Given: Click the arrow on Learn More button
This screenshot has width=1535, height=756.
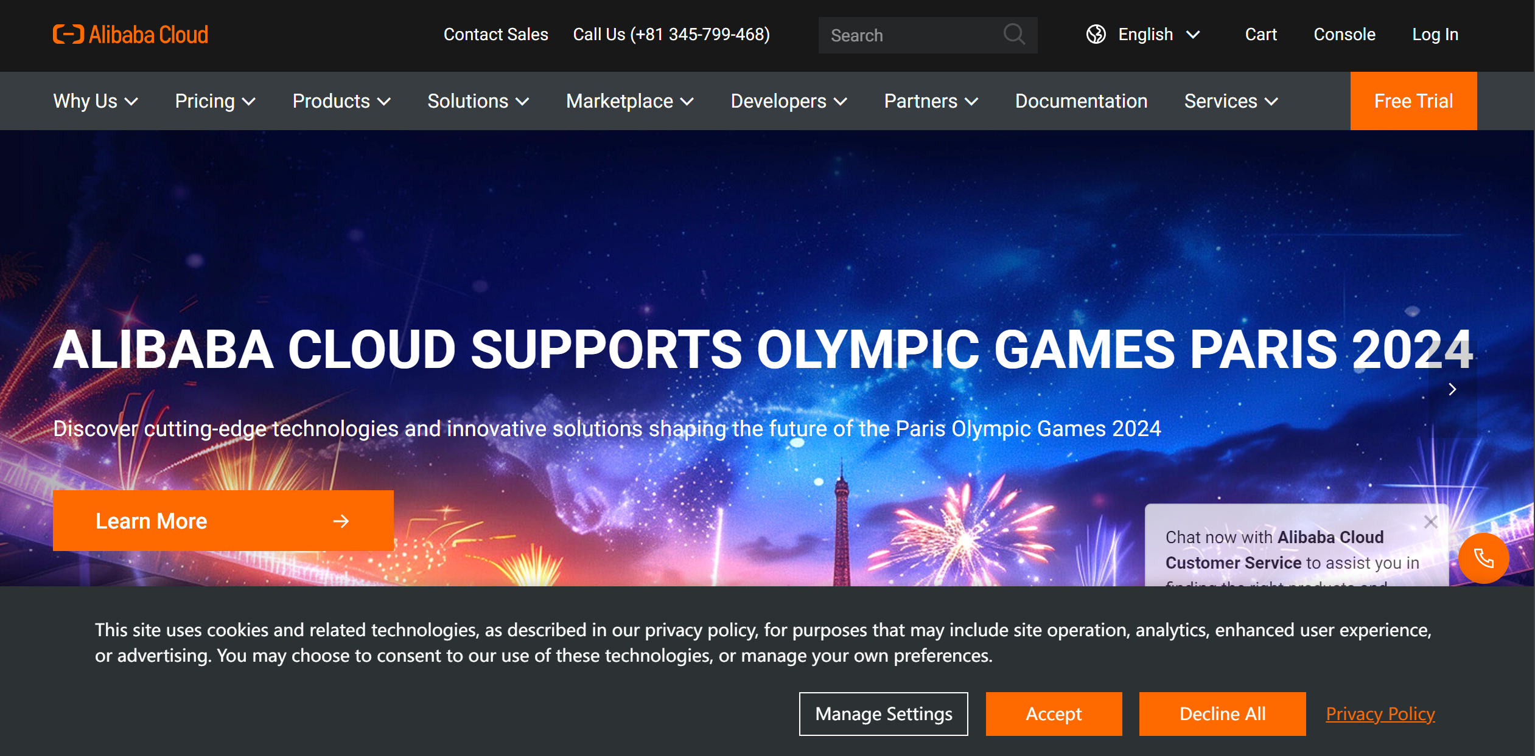Looking at the screenshot, I should [x=341, y=521].
